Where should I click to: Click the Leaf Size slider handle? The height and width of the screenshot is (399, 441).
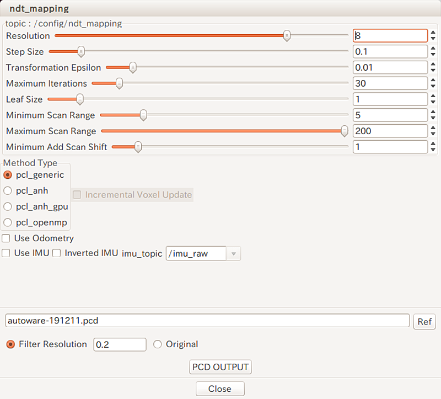(x=80, y=99)
